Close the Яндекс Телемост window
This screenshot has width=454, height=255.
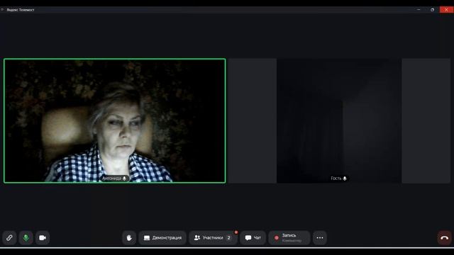pos(446,9)
